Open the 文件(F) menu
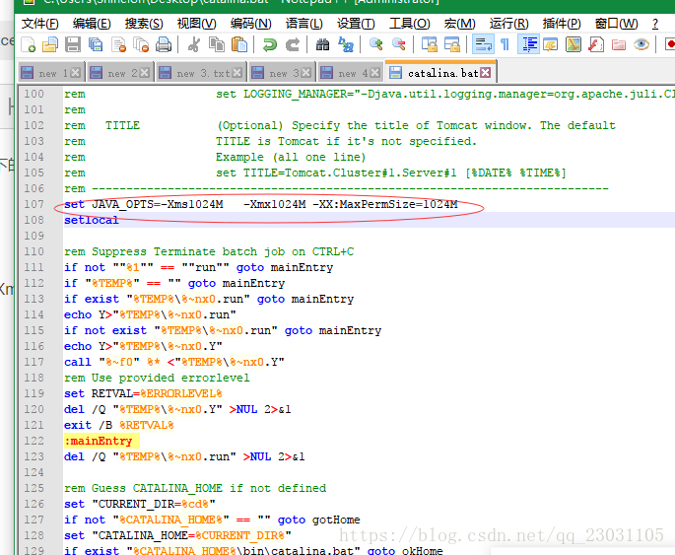Screen dimensions: 675x555 [39, 24]
